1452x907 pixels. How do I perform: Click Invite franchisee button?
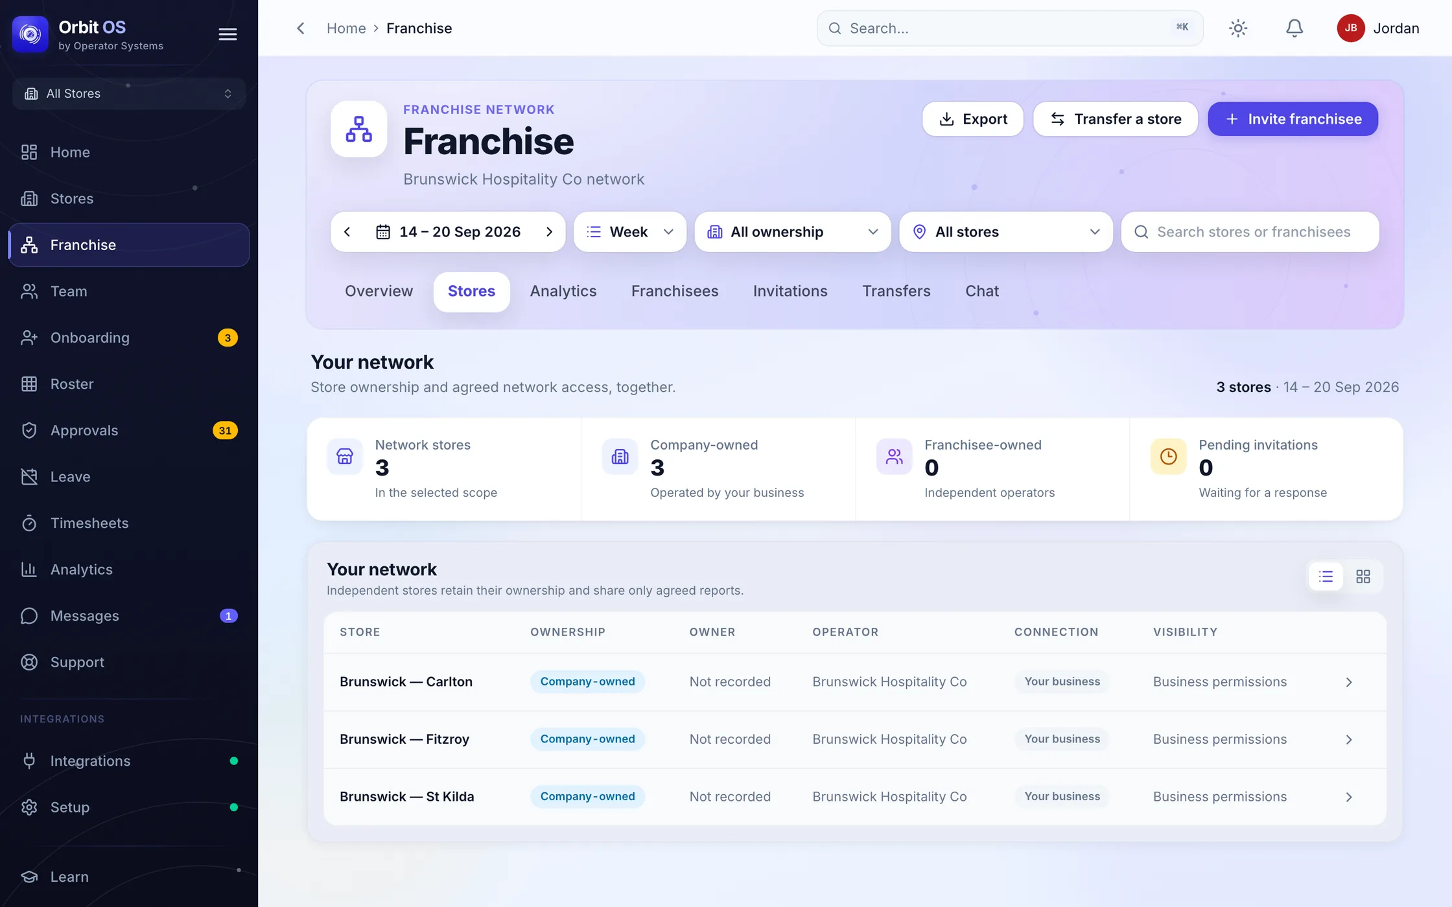[x=1293, y=119]
